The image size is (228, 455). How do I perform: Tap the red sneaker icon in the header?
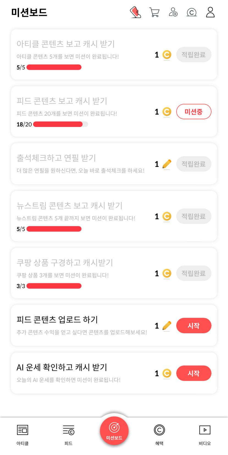(135, 12)
